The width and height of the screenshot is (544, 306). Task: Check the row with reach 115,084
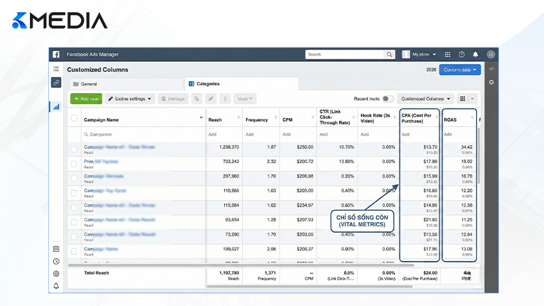point(74,207)
